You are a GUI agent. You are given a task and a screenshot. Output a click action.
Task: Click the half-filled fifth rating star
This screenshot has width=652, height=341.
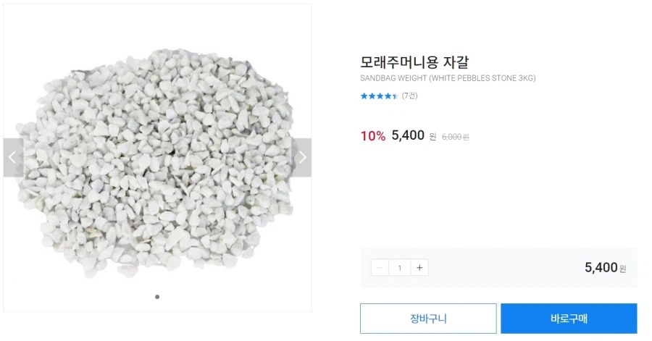pos(396,96)
